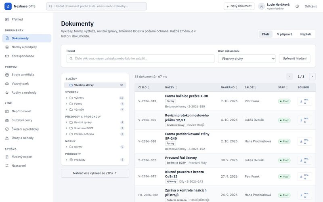Click Hana Procházková in V-2026-018 row
Screen dimensions: 323x202
258,141
